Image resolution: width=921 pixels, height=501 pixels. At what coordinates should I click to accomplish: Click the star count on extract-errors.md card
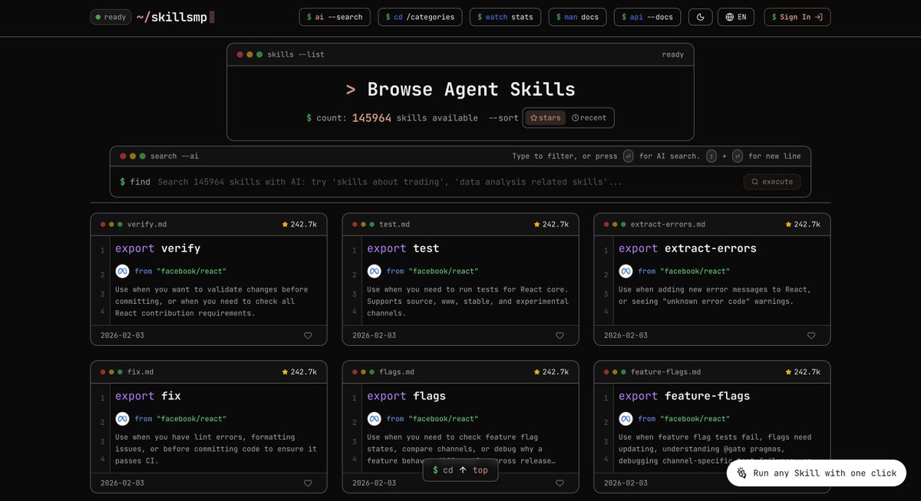pyautogui.click(x=803, y=224)
